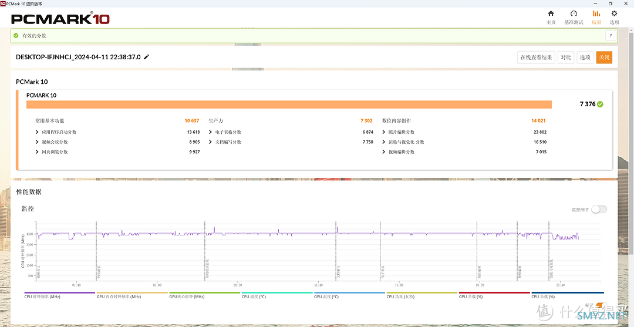This screenshot has height=327, width=634.
Task: Click the 网页浏览 chart marker line
Action: pos(96,251)
